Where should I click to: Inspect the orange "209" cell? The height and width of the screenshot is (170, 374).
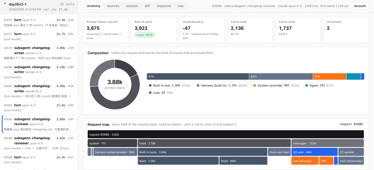[326, 161]
